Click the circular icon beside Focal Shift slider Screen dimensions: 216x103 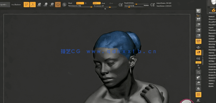coord(120,5)
